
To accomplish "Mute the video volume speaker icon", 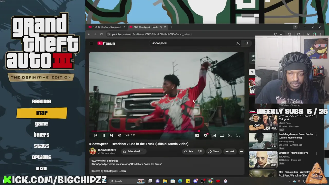I will (x=119, y=135).
